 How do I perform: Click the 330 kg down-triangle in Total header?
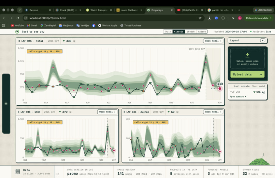(x=64, y=41)
